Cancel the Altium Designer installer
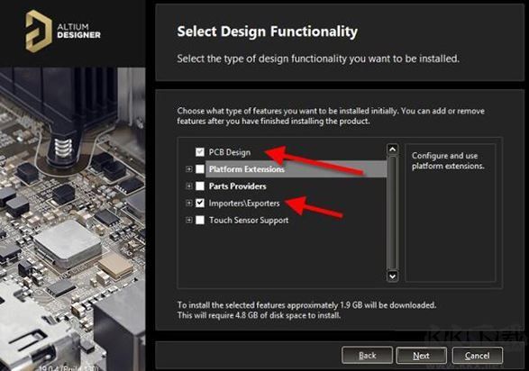The height and width of the screenshot is (371, 529). point(477,356)
